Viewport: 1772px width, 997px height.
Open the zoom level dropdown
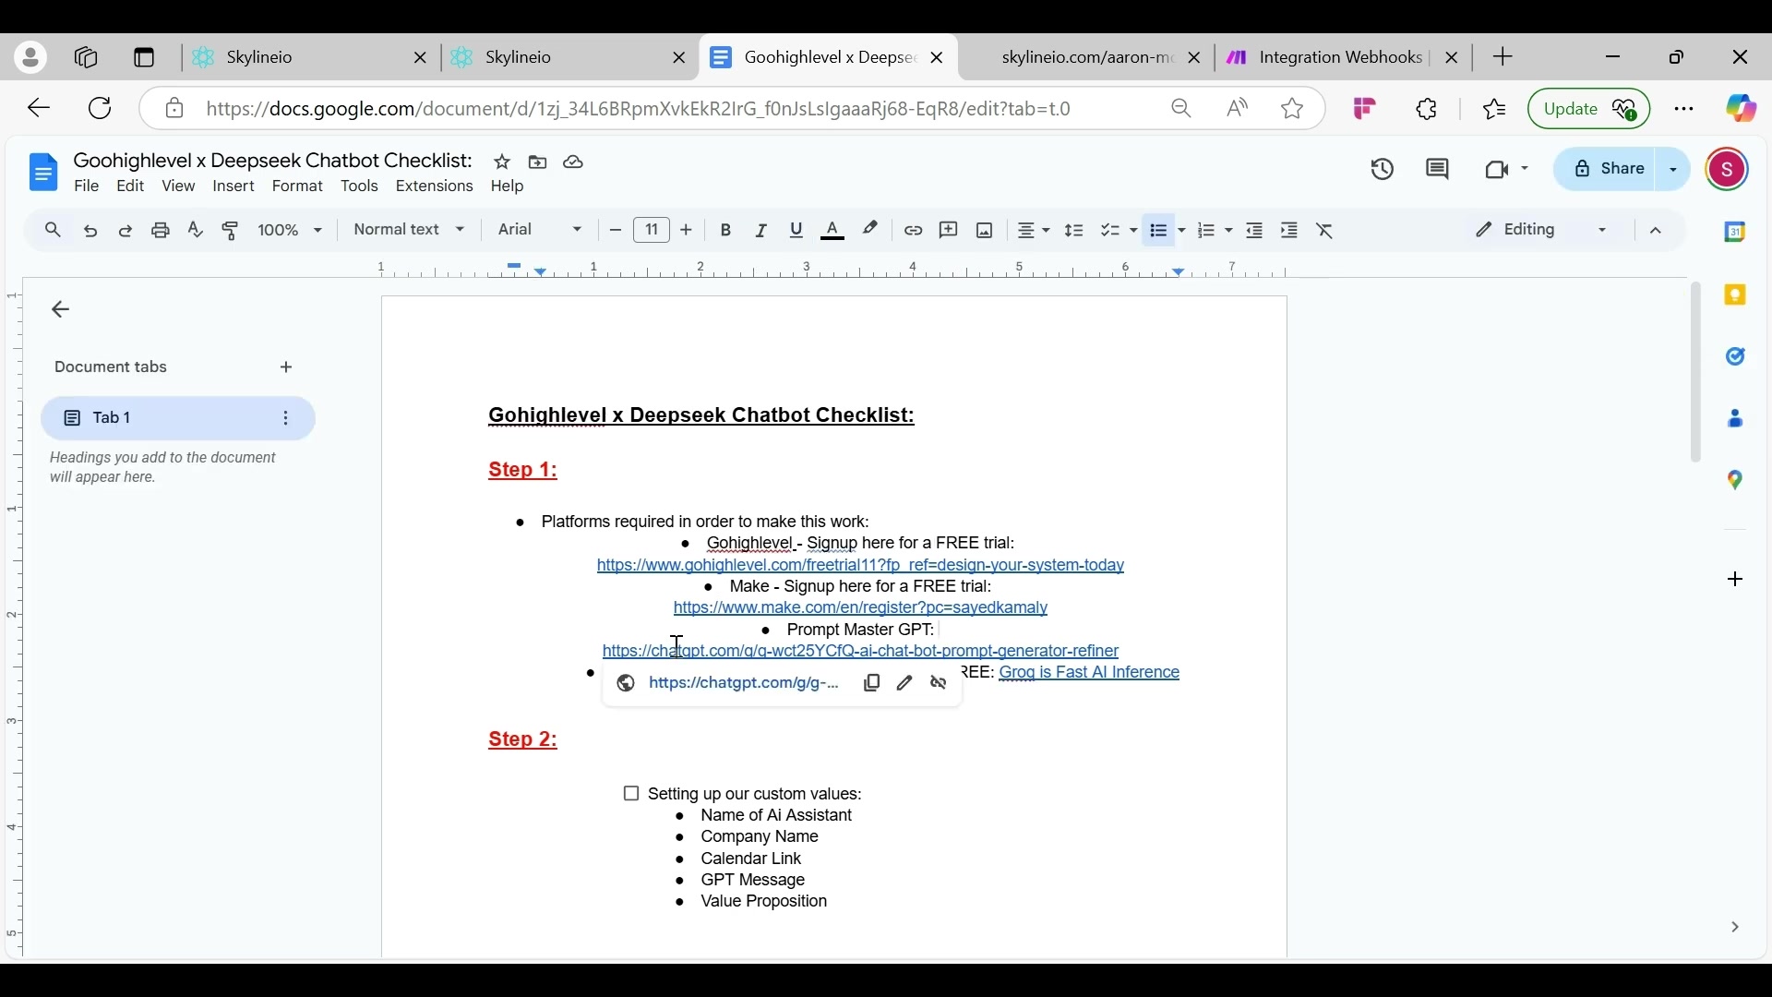pos(291,231)
